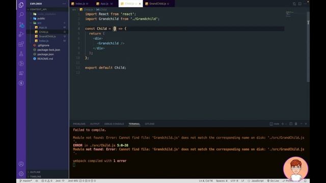This screenshot has height=183, width=326.
Task: Select the Terminal panel tab
Action: [134, 124]
